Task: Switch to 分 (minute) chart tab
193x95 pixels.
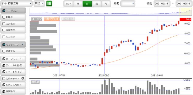Action: click(x=78, y=4)
